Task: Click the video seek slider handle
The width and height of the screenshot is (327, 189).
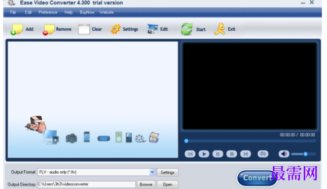Action: pos(186,141)
